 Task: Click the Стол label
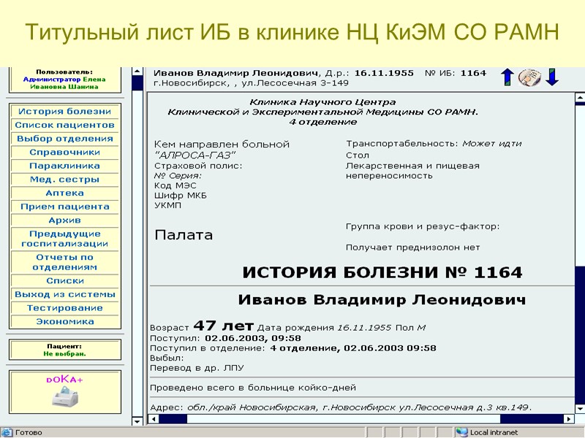(x=358, y=155)
